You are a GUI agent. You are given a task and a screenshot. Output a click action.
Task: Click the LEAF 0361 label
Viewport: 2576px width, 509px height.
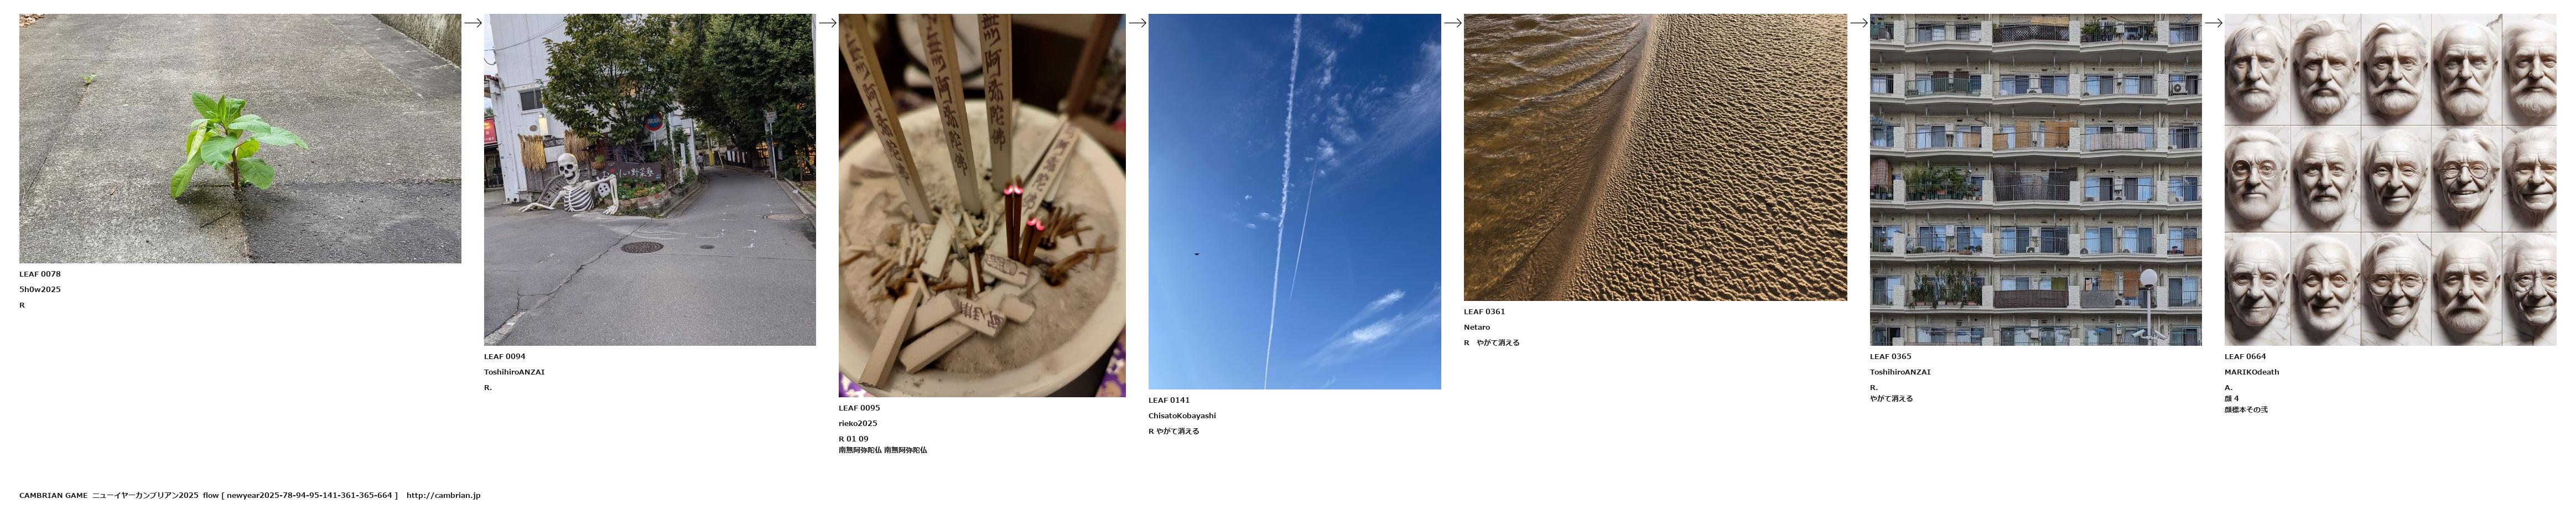click(x=1484, y=312)
